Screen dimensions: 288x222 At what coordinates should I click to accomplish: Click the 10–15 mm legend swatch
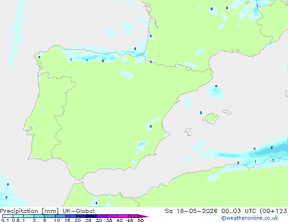point(60,216)
